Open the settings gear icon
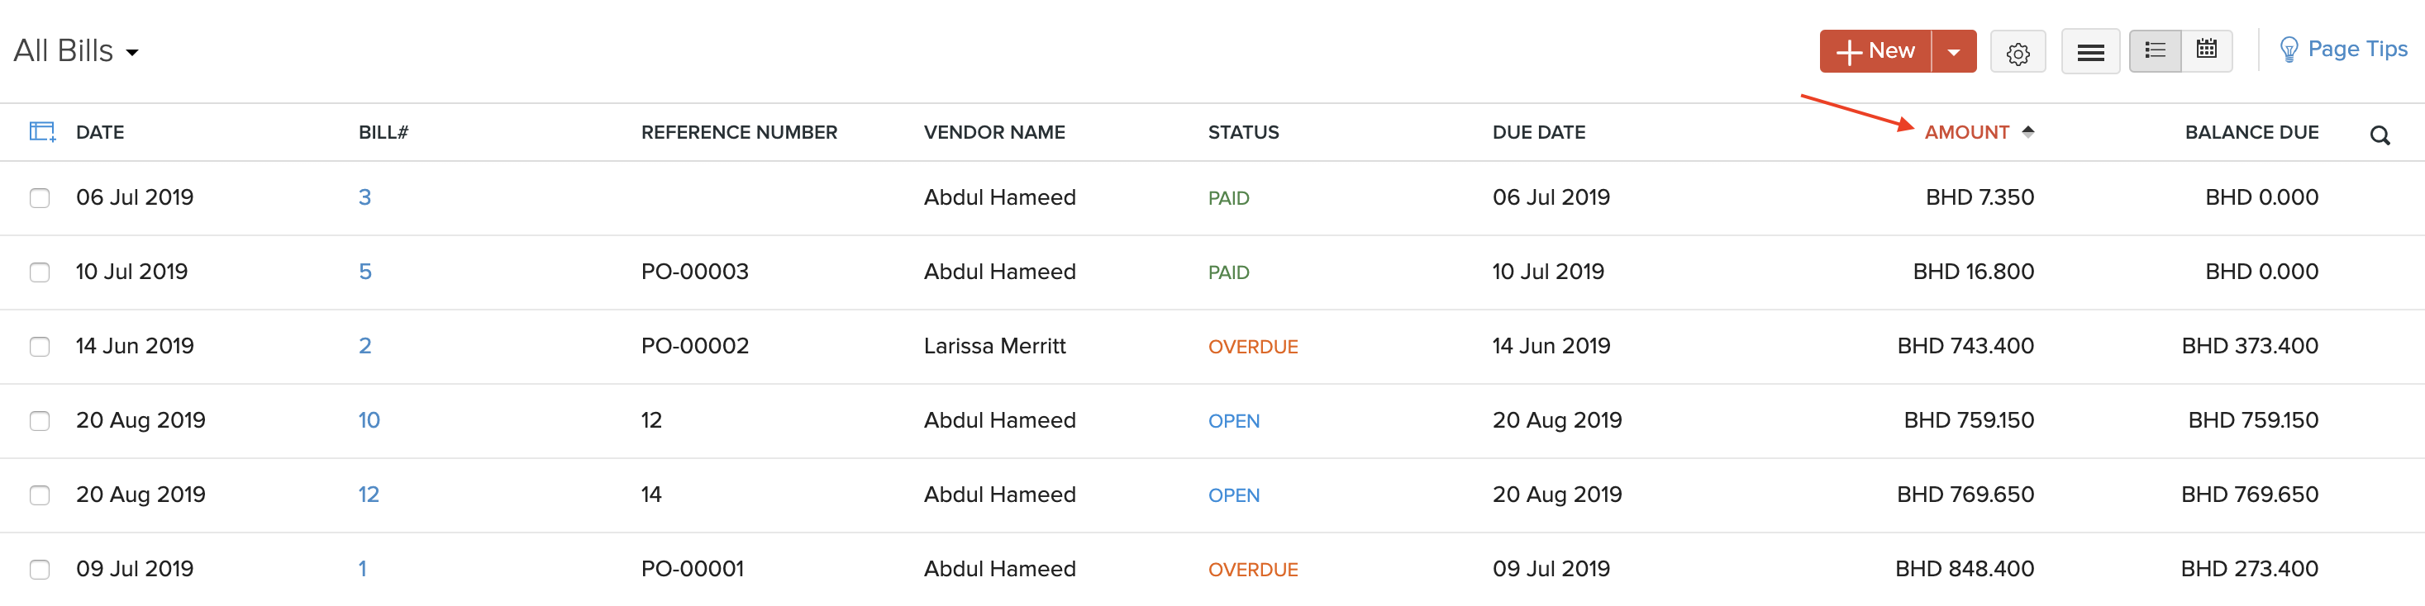Screen dimensions: 2425x606 (x=2017, y=53)
